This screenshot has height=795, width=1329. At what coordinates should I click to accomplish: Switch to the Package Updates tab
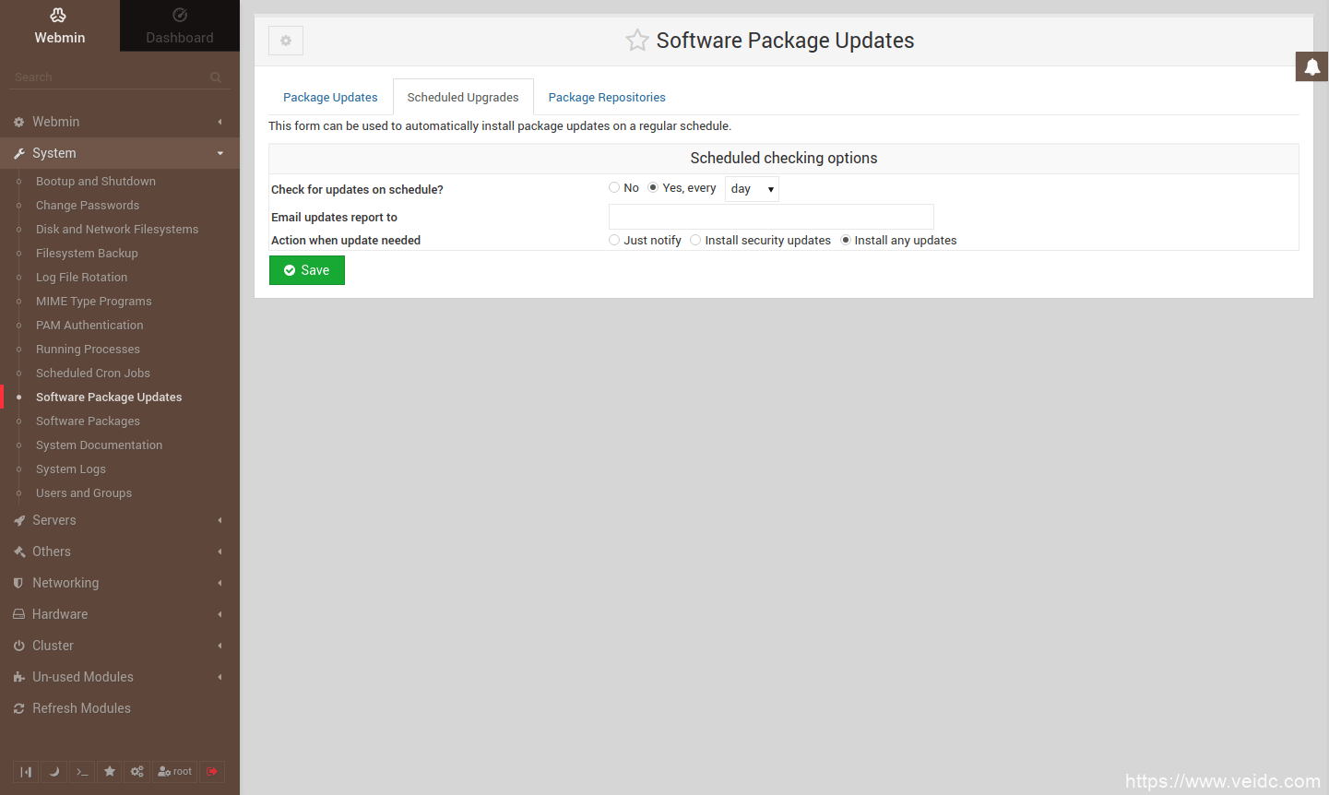pos(330,98)
